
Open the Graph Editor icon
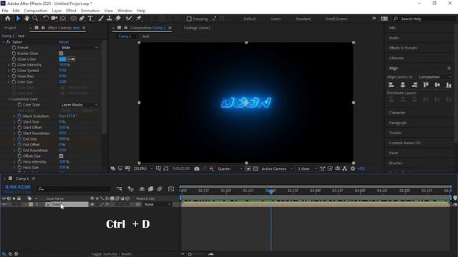click(171, 188)
